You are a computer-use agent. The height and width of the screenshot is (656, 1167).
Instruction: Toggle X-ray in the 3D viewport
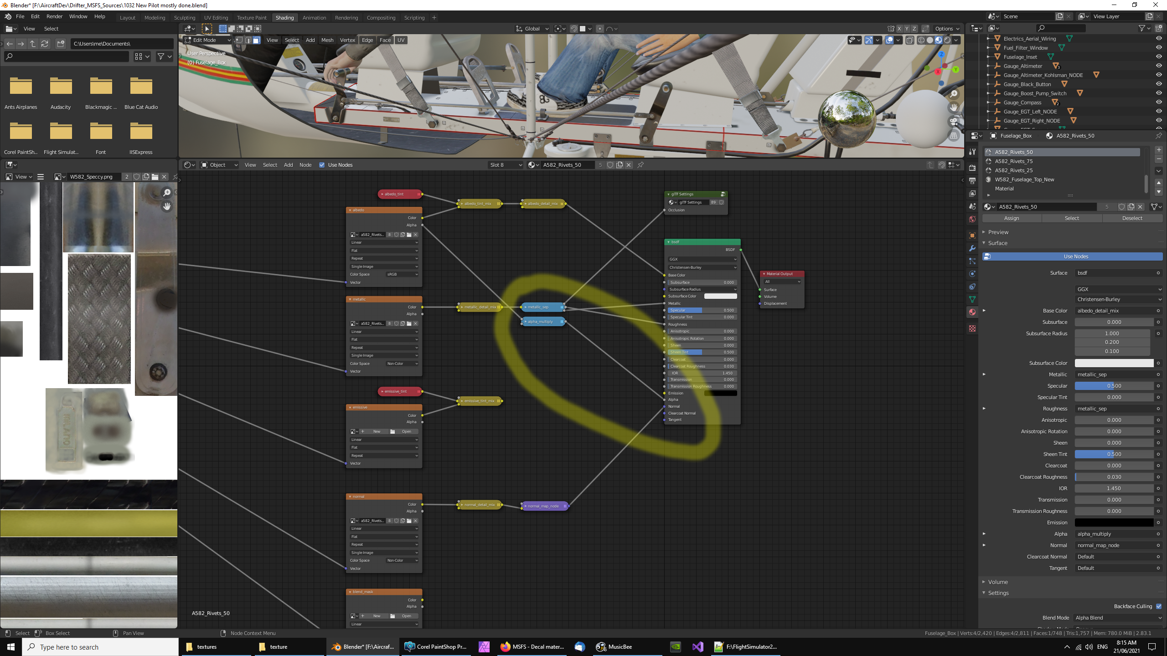coord(910,40)
